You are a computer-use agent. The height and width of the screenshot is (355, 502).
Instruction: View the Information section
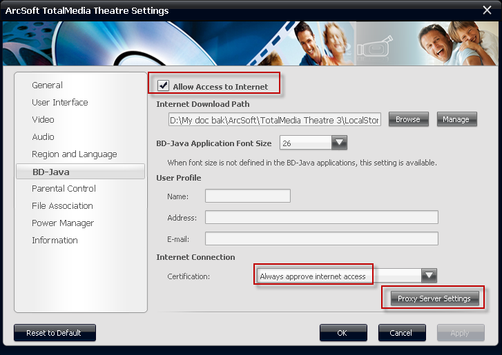[55, 241]
